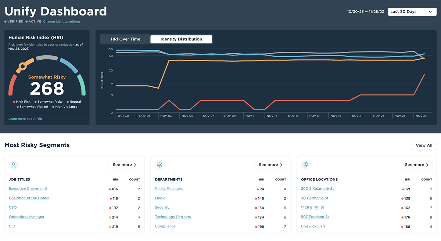
Task: Click the date range 10/30/23 — 11/28/23
Action: click(366, 12)
